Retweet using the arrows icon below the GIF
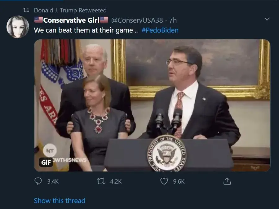The image size is (279, 209). tap(101, 181)
